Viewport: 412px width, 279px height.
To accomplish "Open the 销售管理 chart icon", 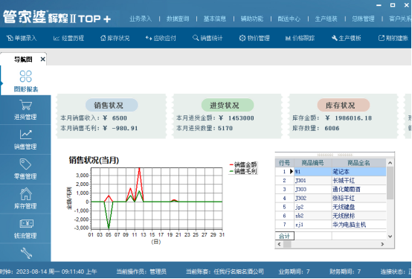I will click(25, 135).
